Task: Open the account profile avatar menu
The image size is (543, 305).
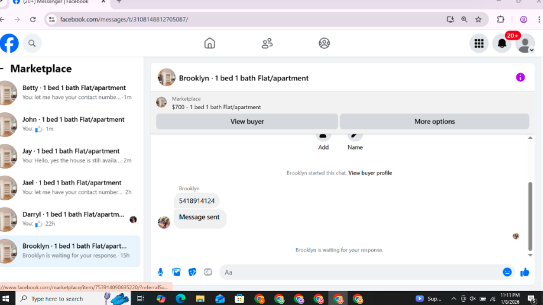Action: point(525,43)
